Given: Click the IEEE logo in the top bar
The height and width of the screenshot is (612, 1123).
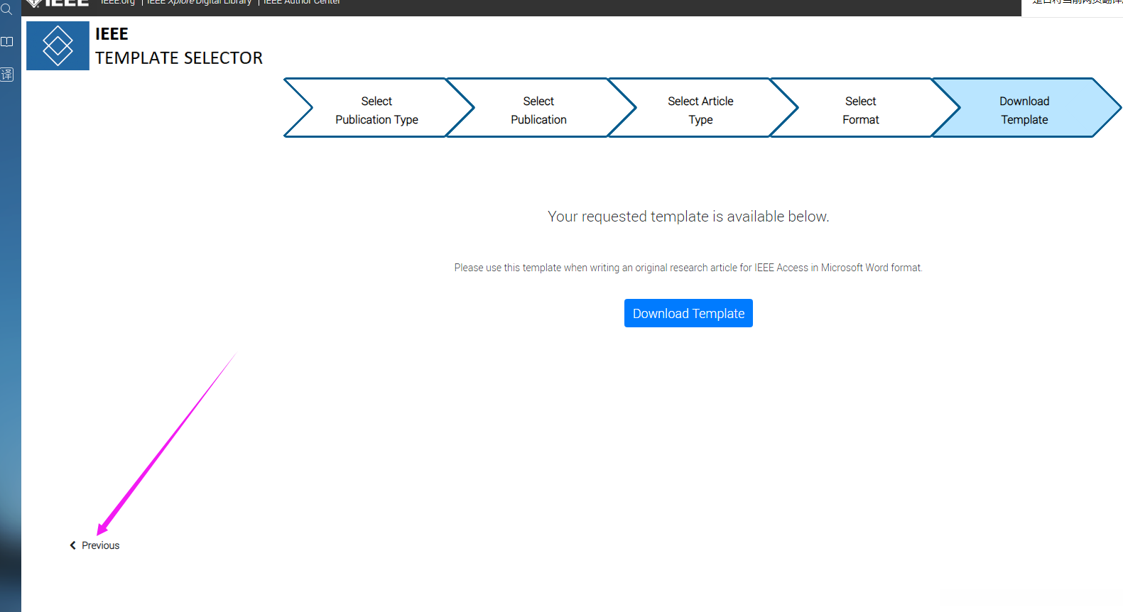Looking at the screenshot, I should (x=58, y=3).
